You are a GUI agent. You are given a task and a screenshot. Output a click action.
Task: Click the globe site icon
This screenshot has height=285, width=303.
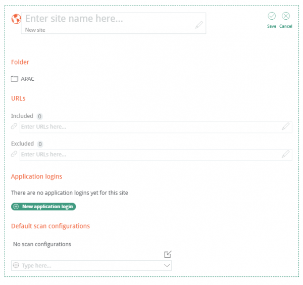pos(16,19)
